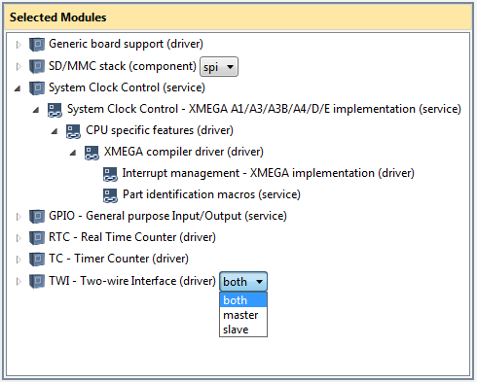Click the RTC Real Time Counter icon

tap(37, 237)
